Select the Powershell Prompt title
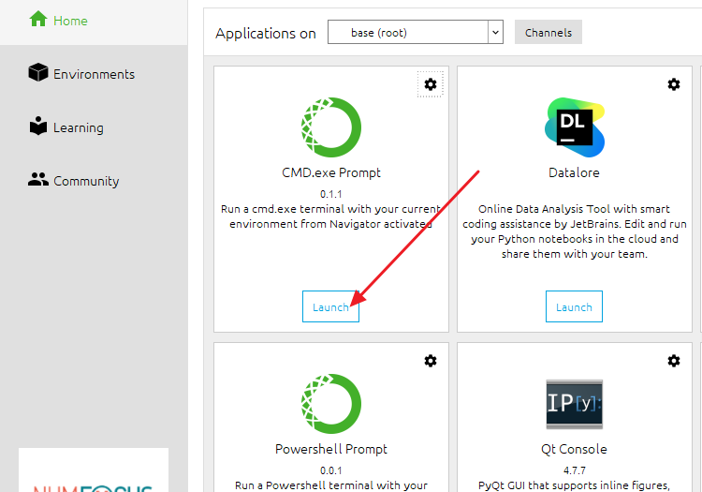This screenshot has height=492, width=702. (x=331, y=450)
